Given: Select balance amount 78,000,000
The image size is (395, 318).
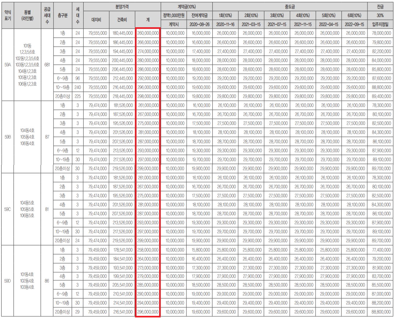Looking at the screenshot, I should pos(381,33).
